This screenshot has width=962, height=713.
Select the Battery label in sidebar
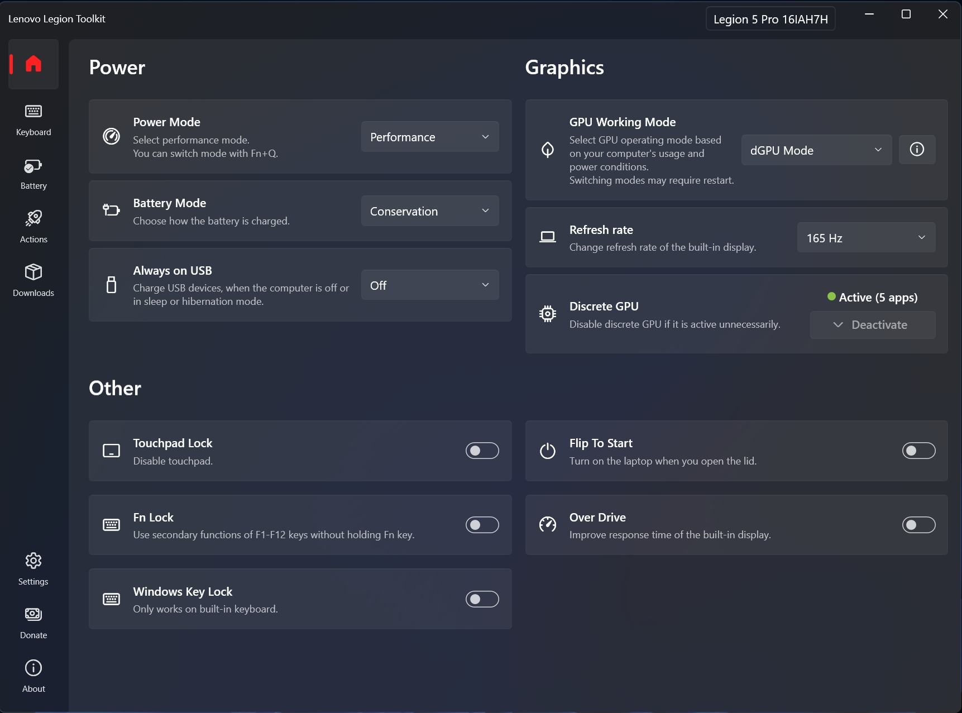[33, 186]
